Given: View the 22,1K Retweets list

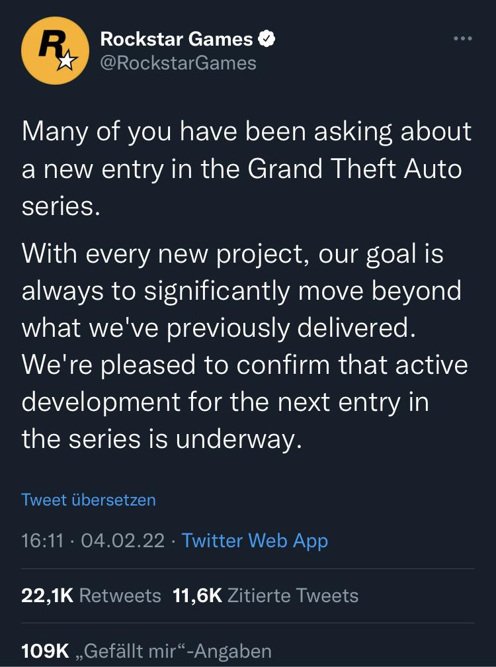Looking at the screenshot, I should (x=91, y=596).
